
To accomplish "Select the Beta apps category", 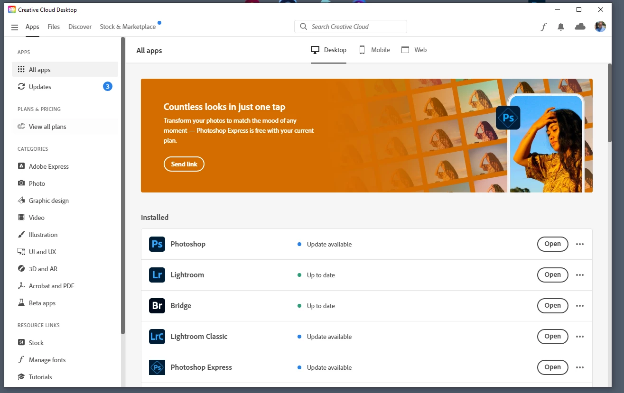I will pos(65,302).
